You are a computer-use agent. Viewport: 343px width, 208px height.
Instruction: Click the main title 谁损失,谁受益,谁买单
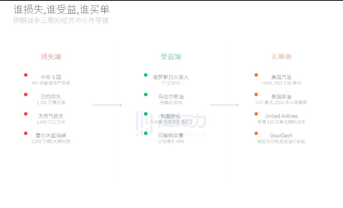click(x=61, y=9)
